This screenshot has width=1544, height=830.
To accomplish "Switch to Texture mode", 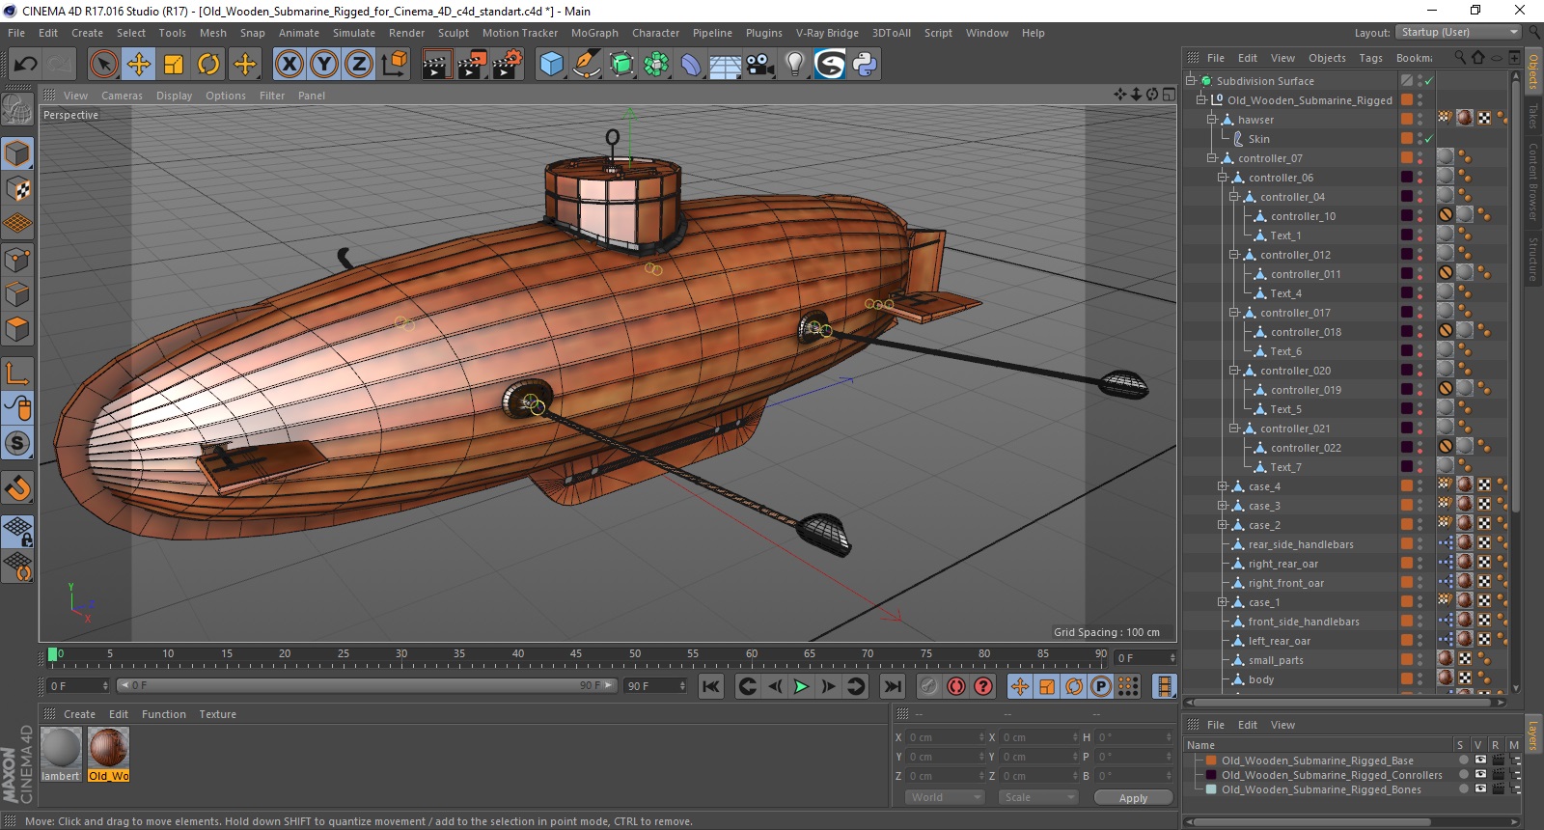I will [17, 189].
